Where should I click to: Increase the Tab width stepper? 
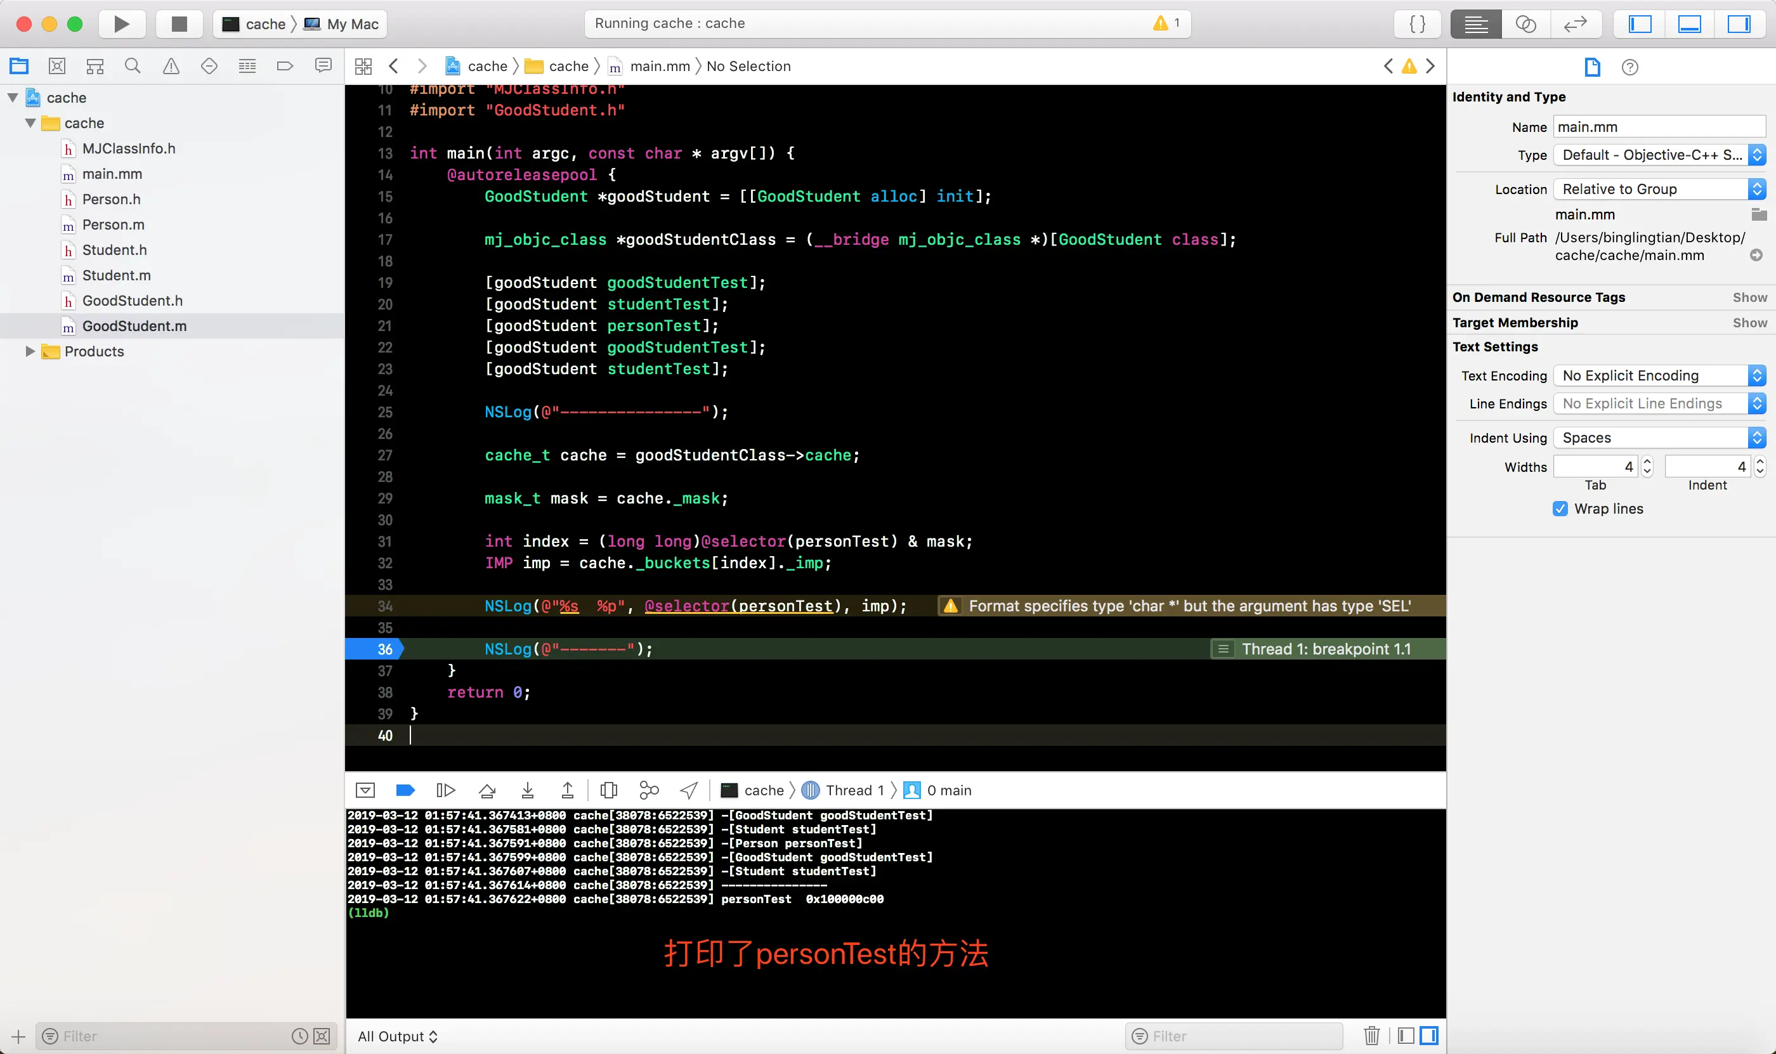pyautogui.click(x=1647, y=462)
